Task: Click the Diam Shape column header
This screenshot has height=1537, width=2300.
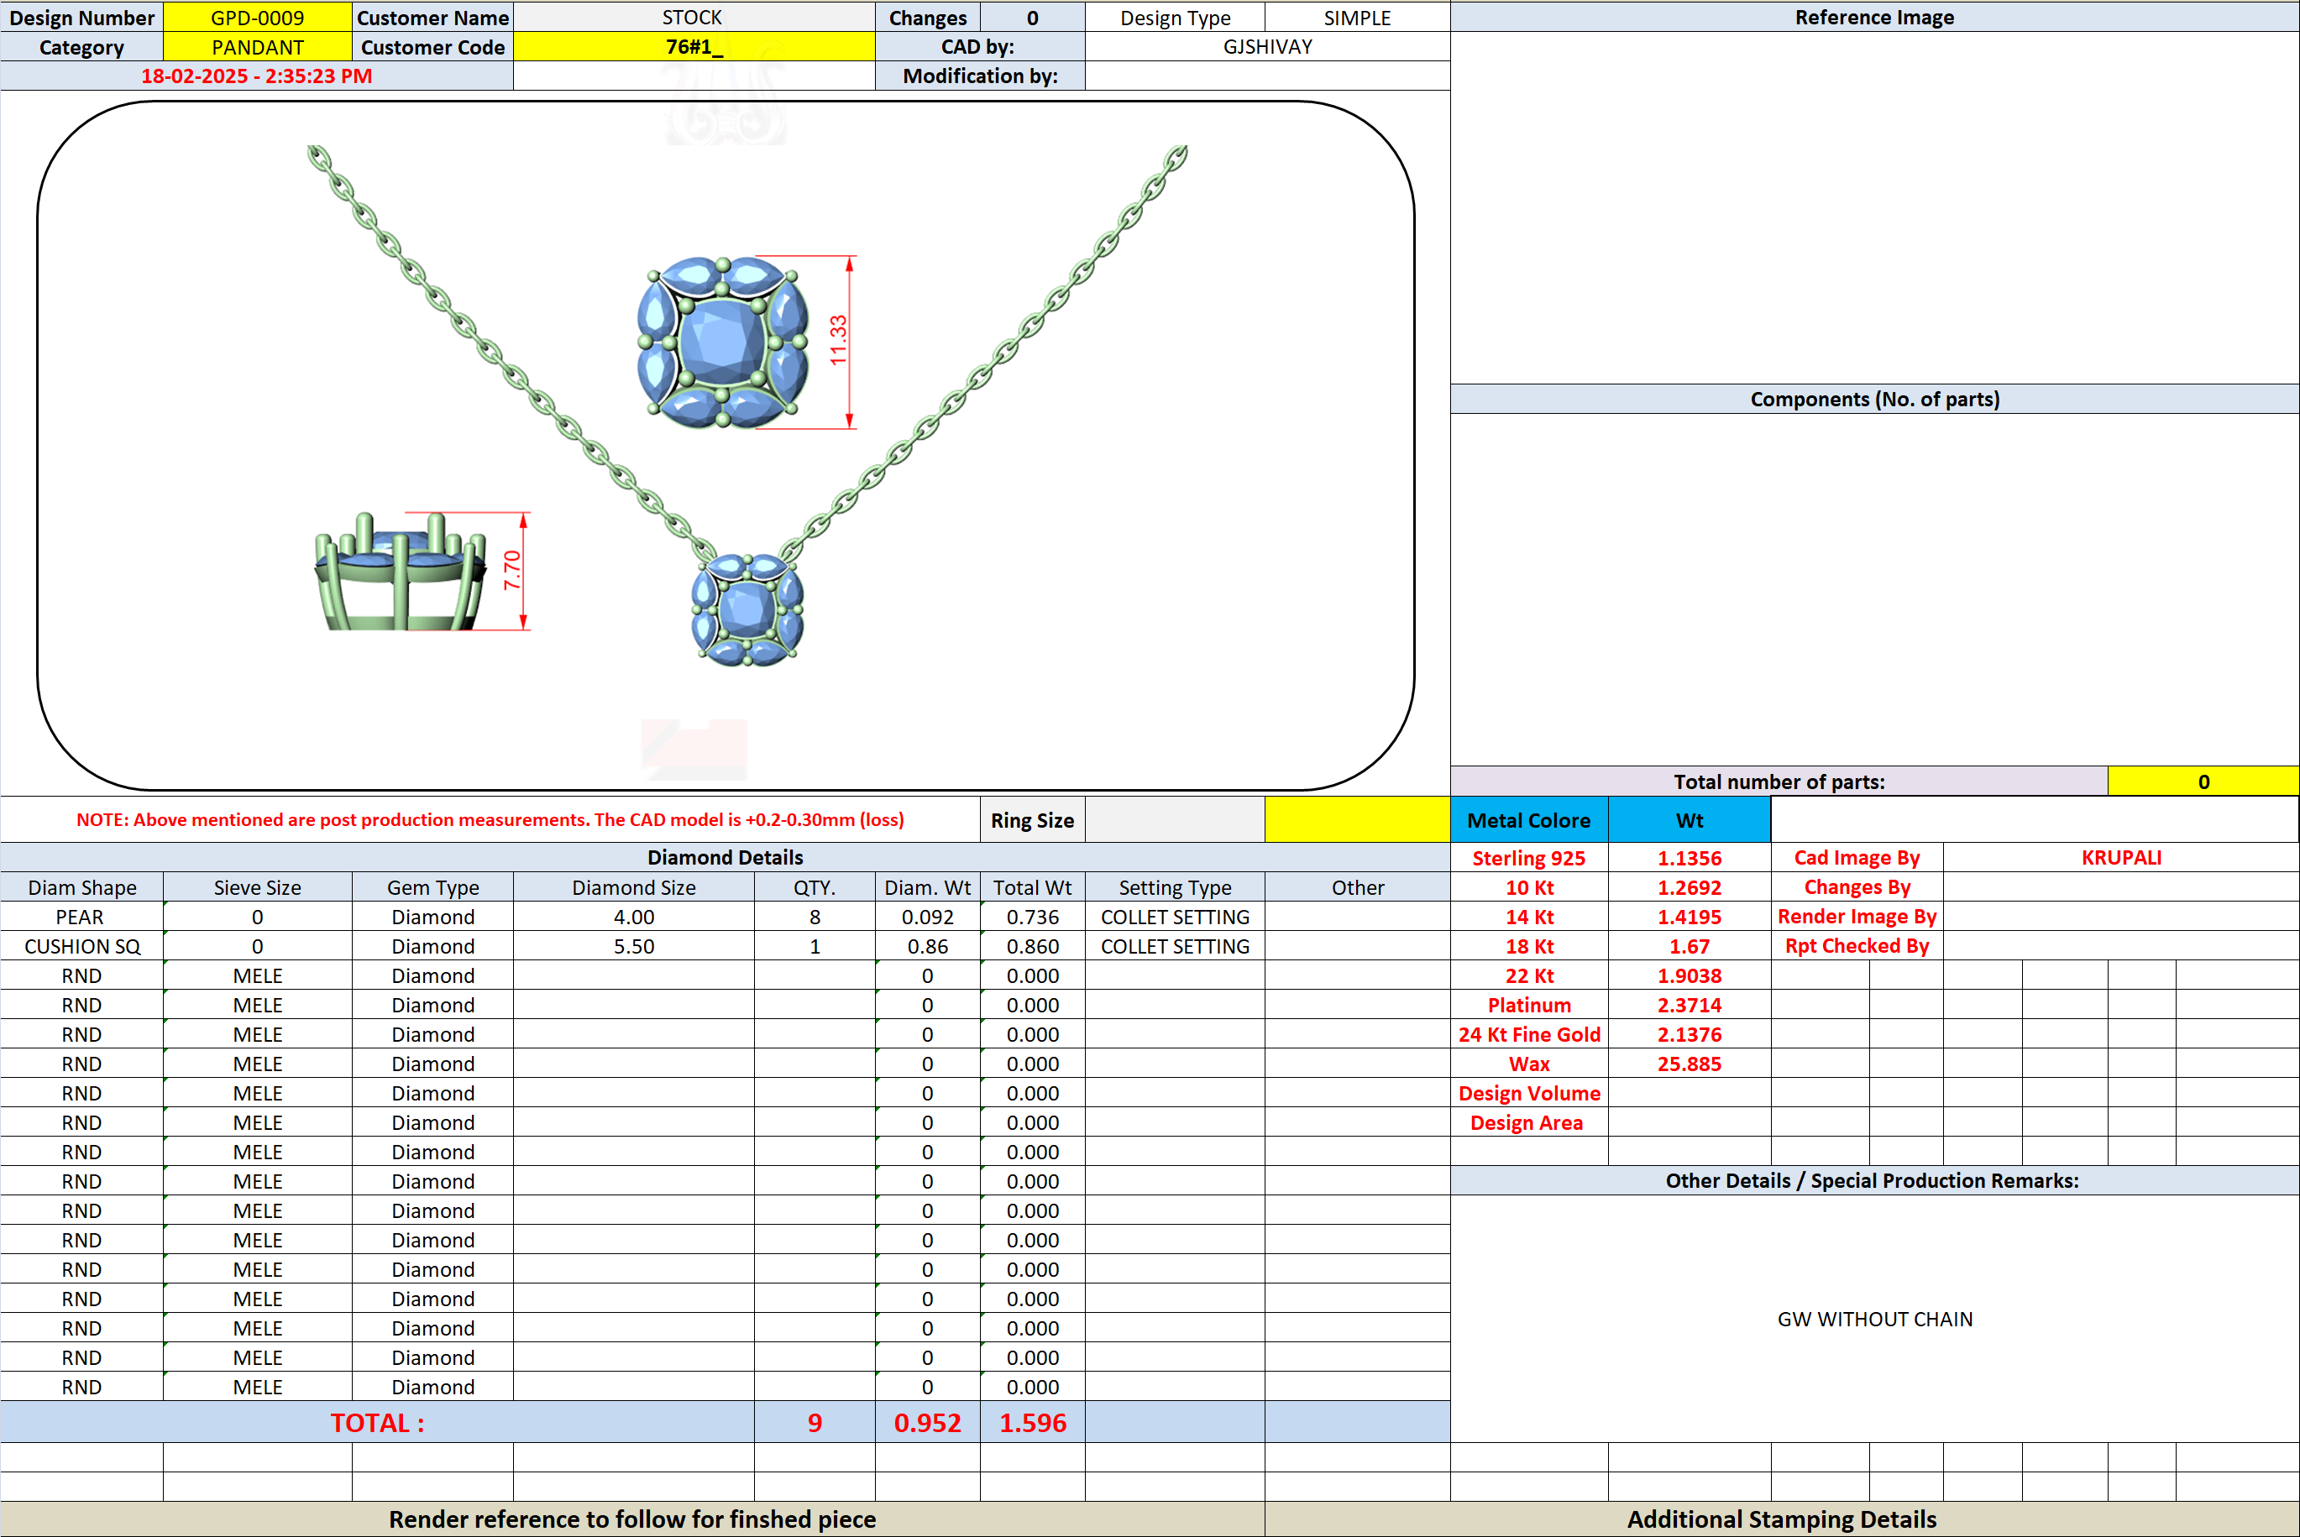Action: tap(81, 887)
